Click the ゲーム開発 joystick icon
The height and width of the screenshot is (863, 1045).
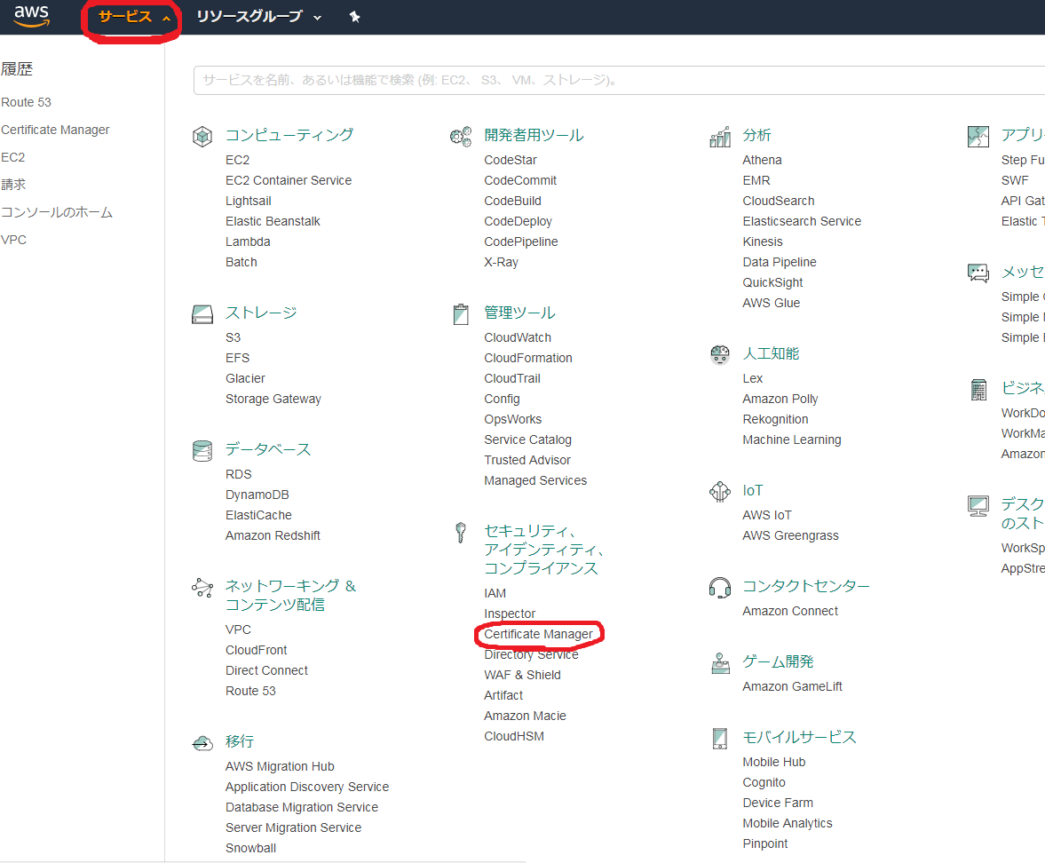pyautogui.click(x=720, y=663)
